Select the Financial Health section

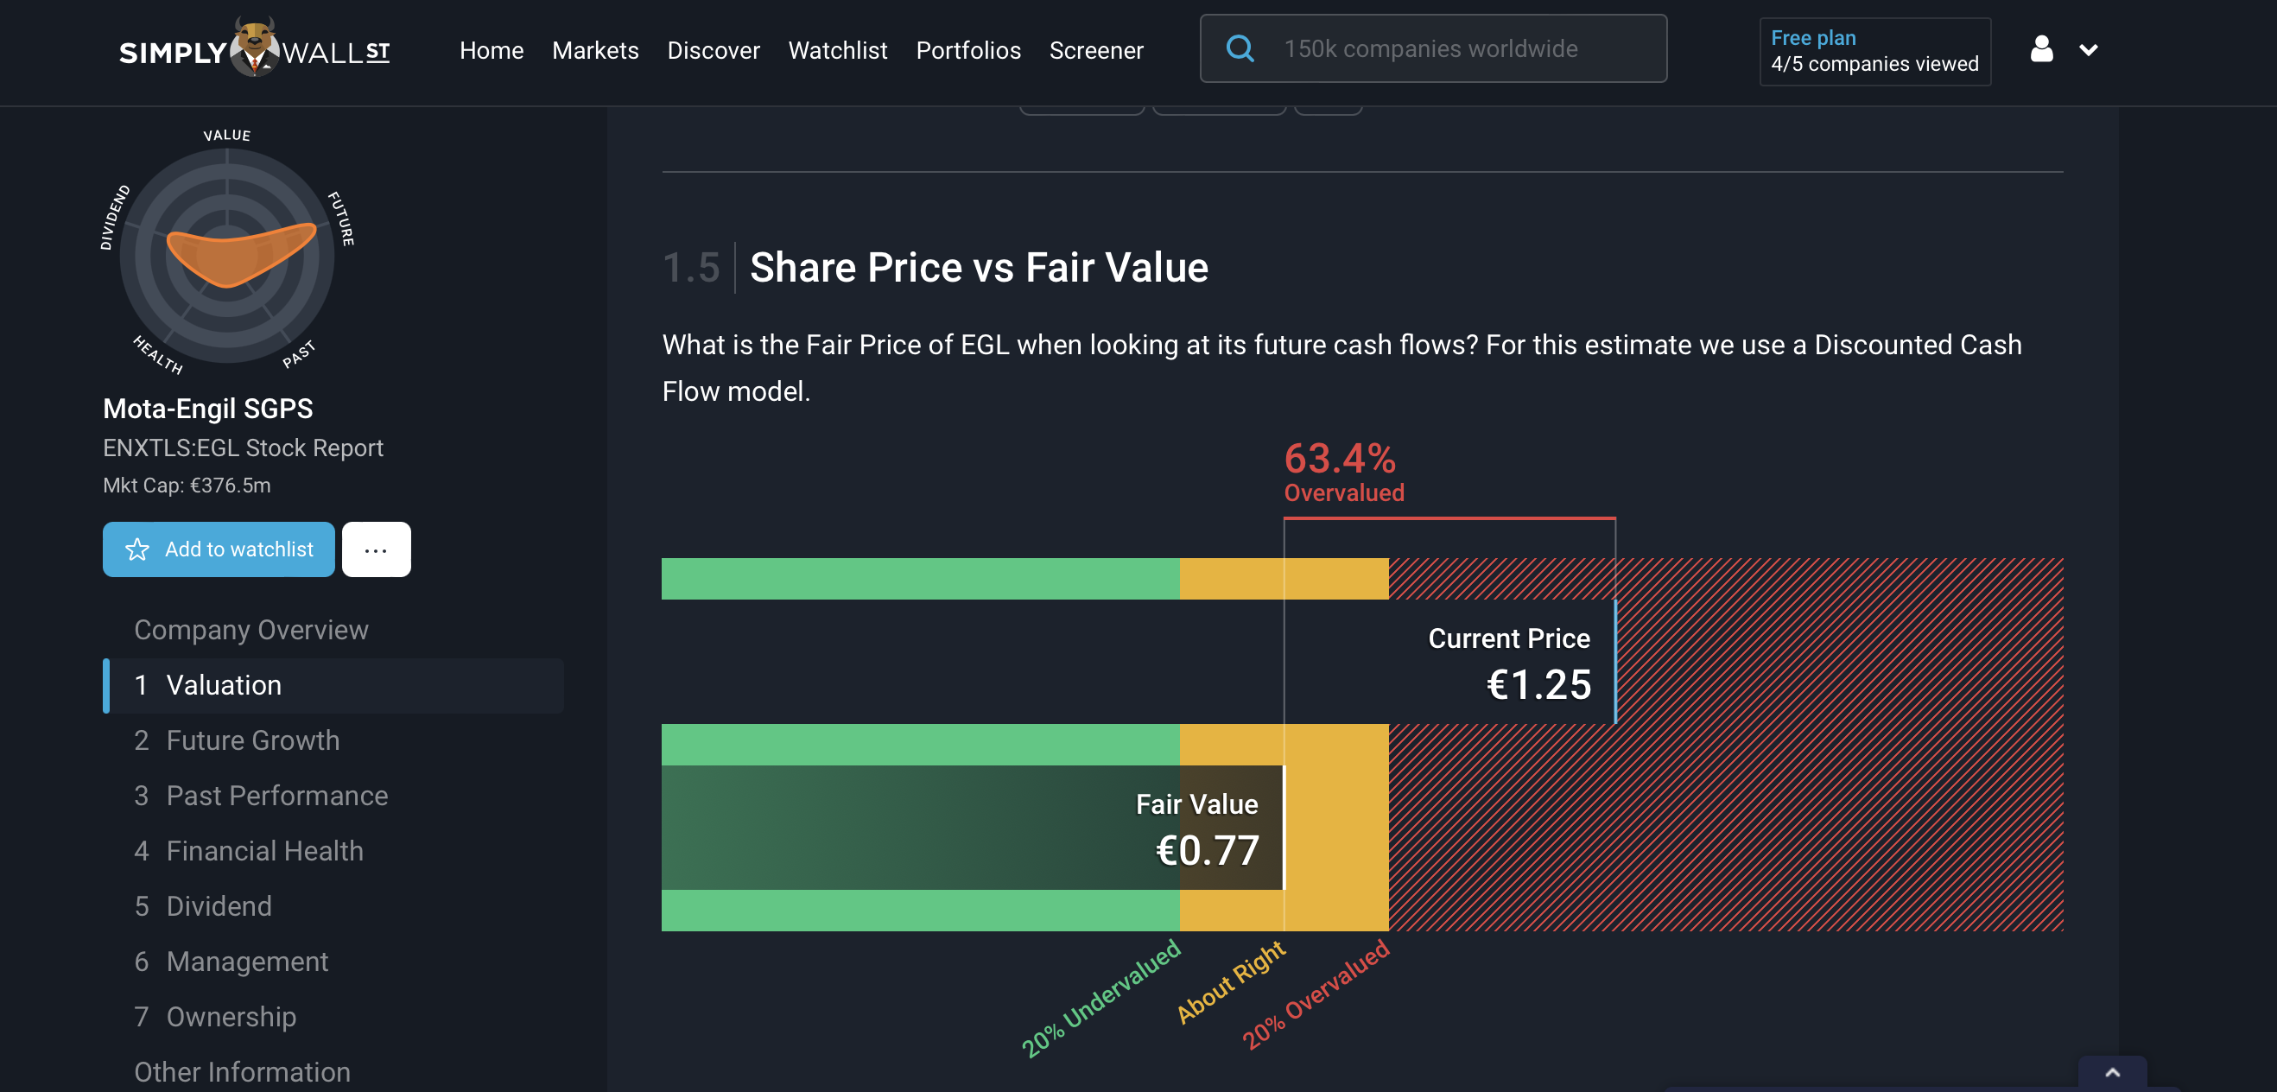(x=264, y=851)
